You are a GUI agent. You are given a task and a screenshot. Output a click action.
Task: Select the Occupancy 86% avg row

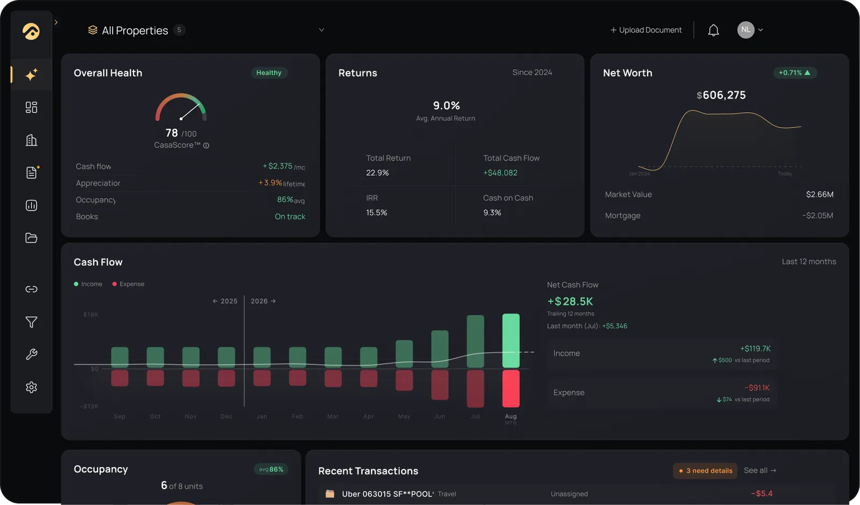coord(190,200)
